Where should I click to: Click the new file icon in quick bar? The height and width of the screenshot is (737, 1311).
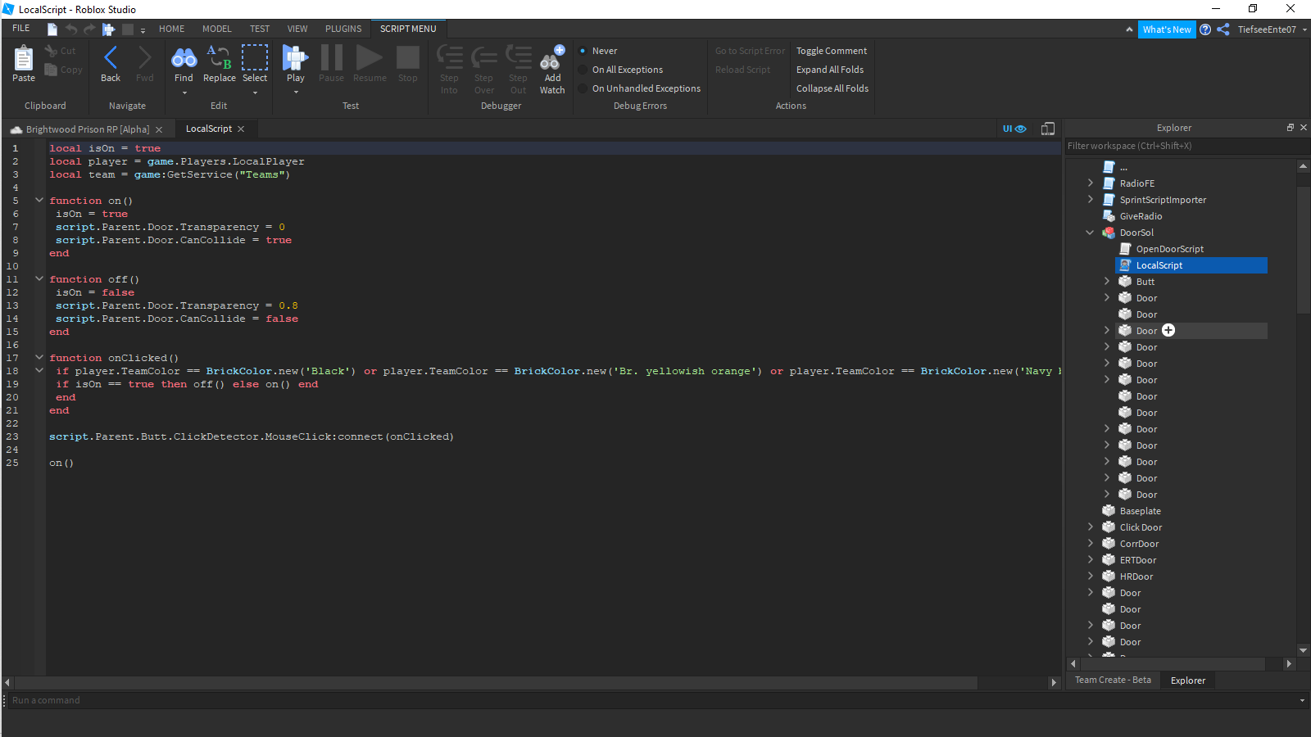click(x=52, y=29)
